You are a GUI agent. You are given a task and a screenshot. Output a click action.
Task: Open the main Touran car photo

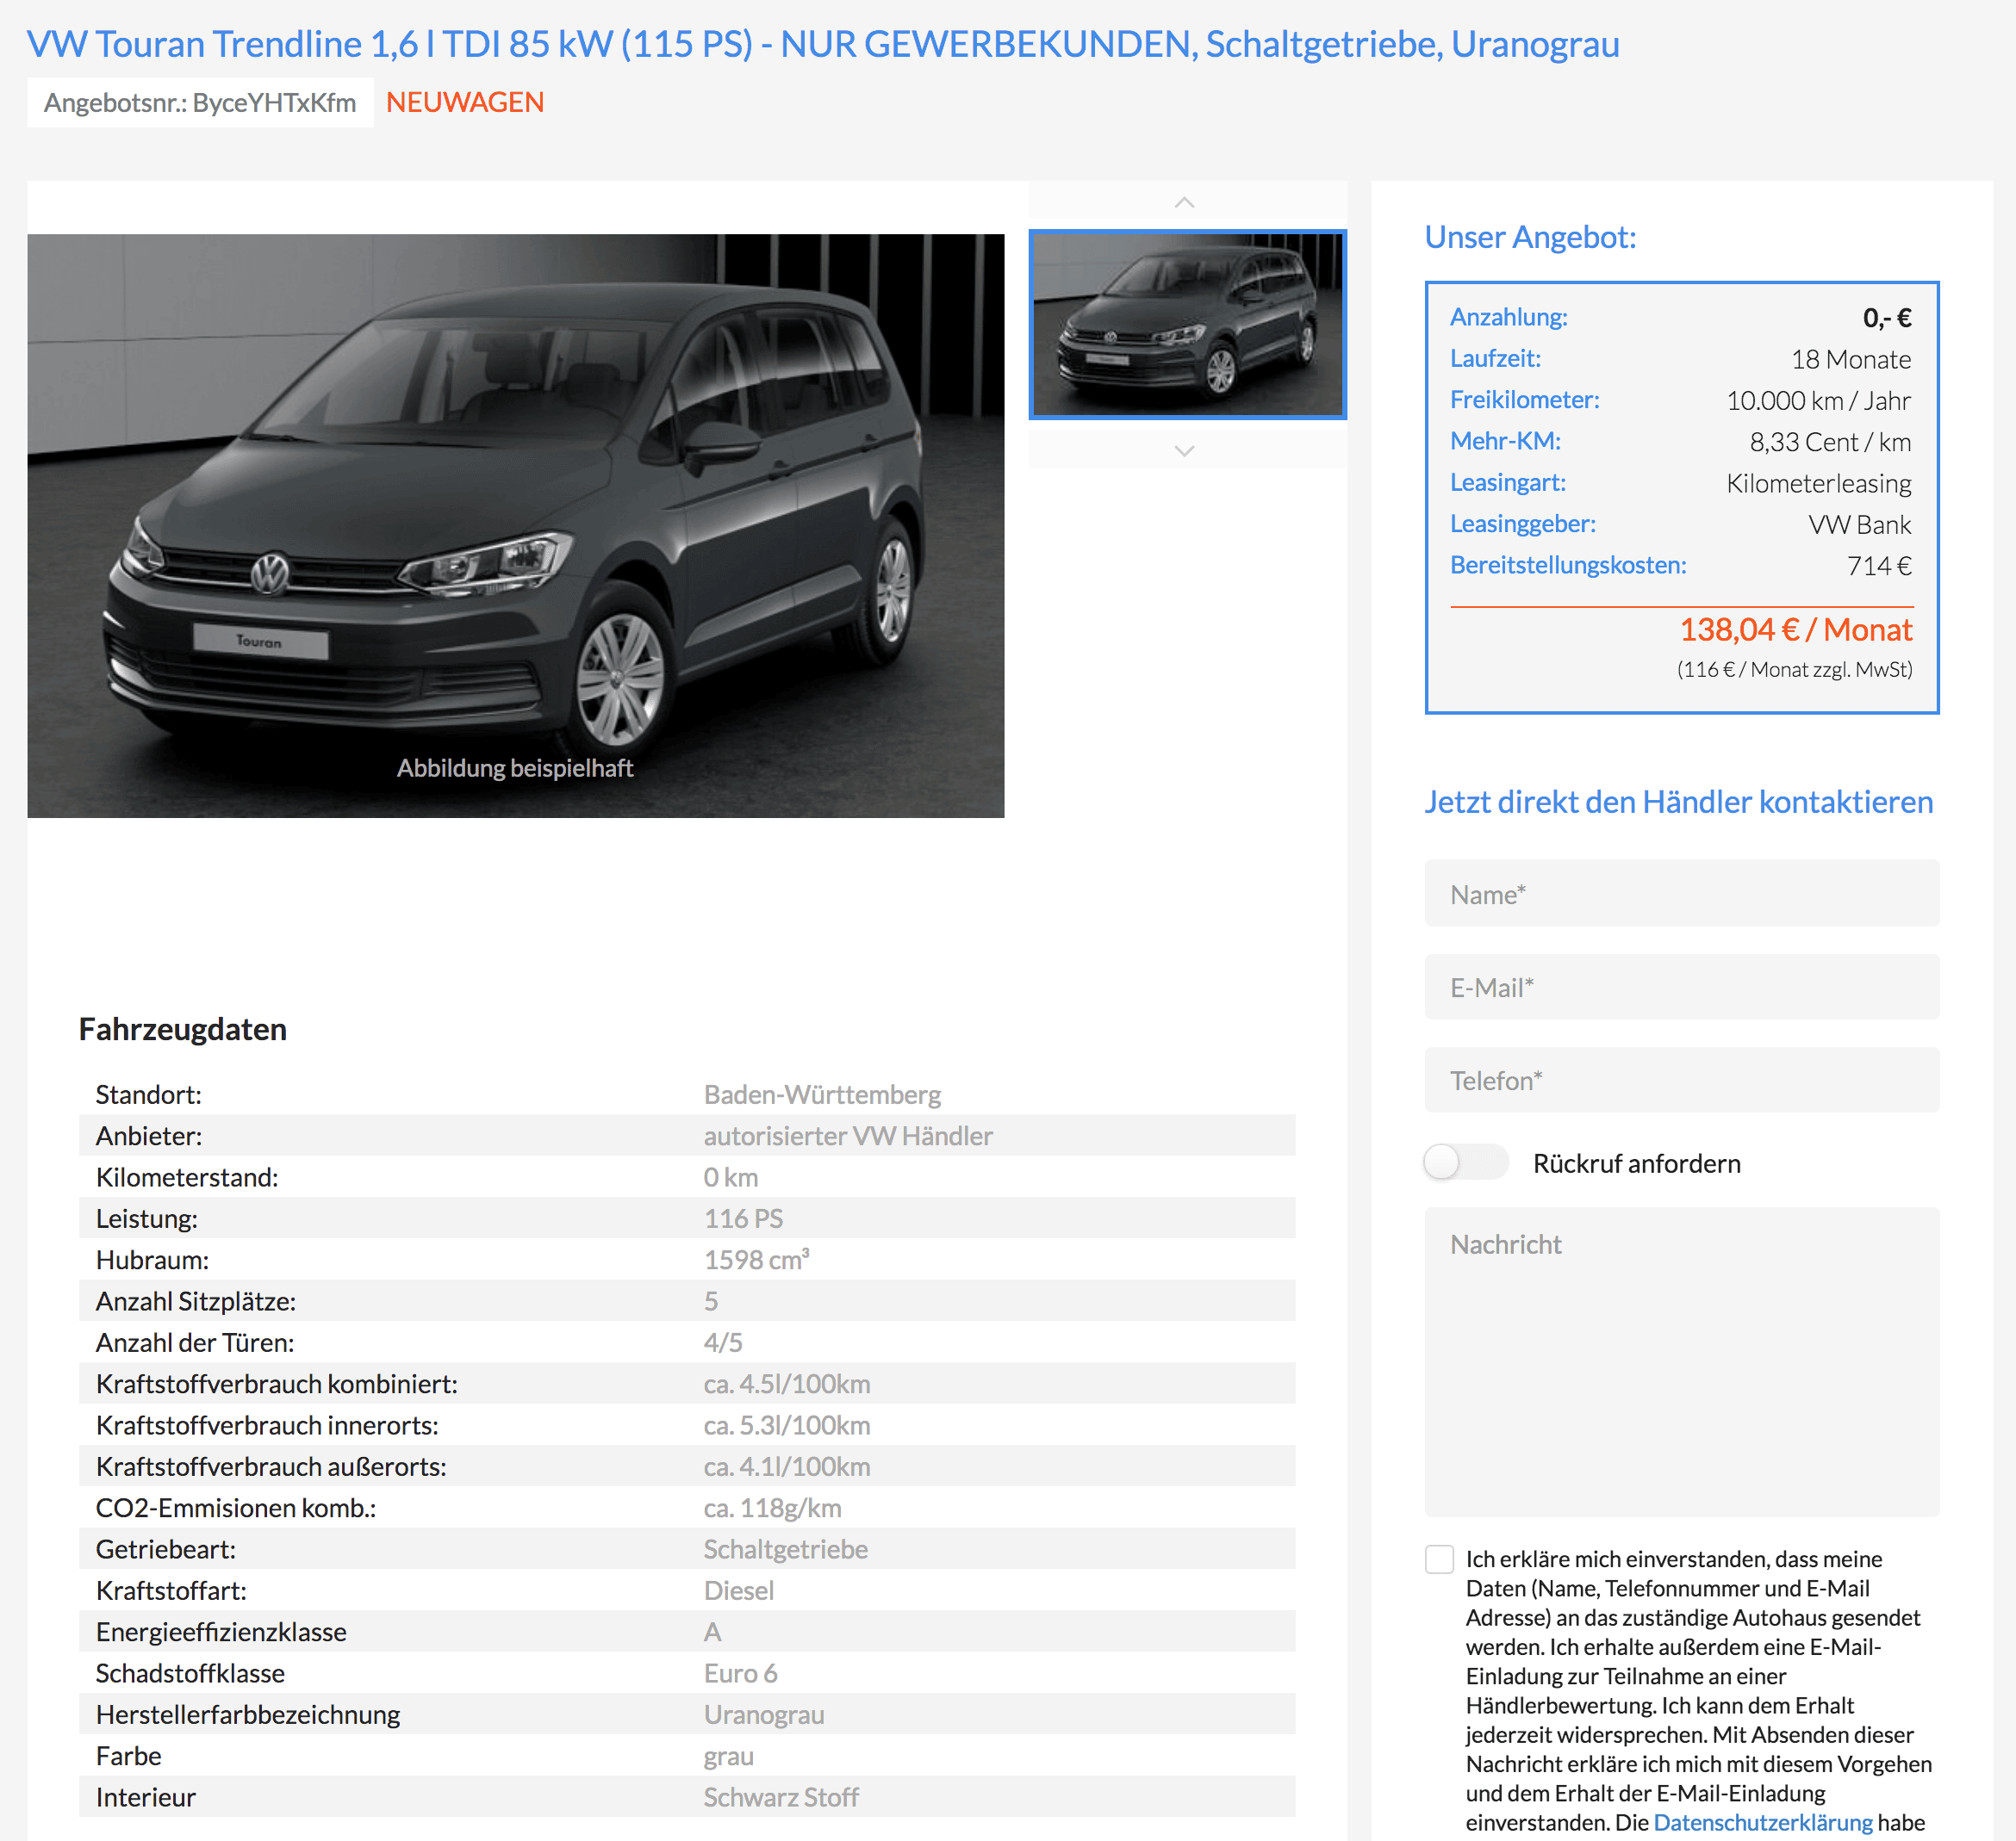tap(515, 526)
